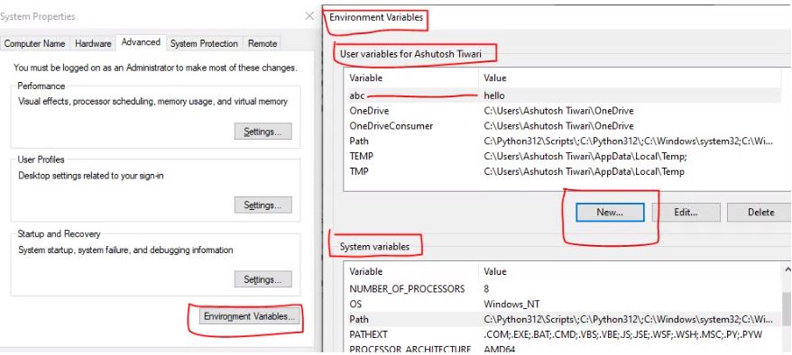Select the 'hello' value cell
This screenshot has width=792, height=355.
point(494,96)
